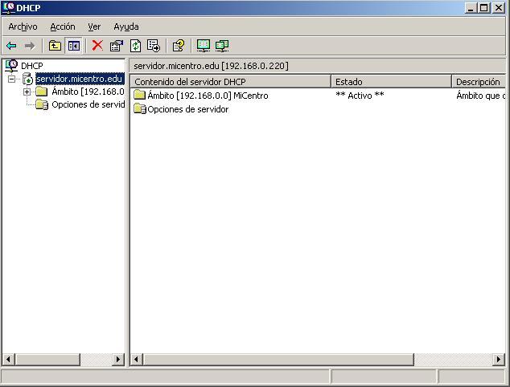The image size is (510, 387).
Task: Collapse the servidor.micentro.edu tree node
Action: tap(12, 79)
